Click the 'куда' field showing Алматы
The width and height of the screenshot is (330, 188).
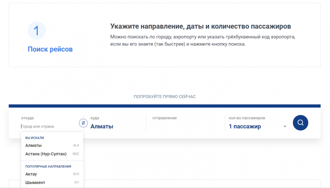click(x=102, y=126)
